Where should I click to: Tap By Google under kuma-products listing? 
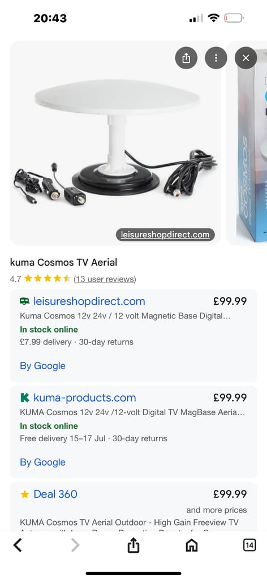click(42, 462)
